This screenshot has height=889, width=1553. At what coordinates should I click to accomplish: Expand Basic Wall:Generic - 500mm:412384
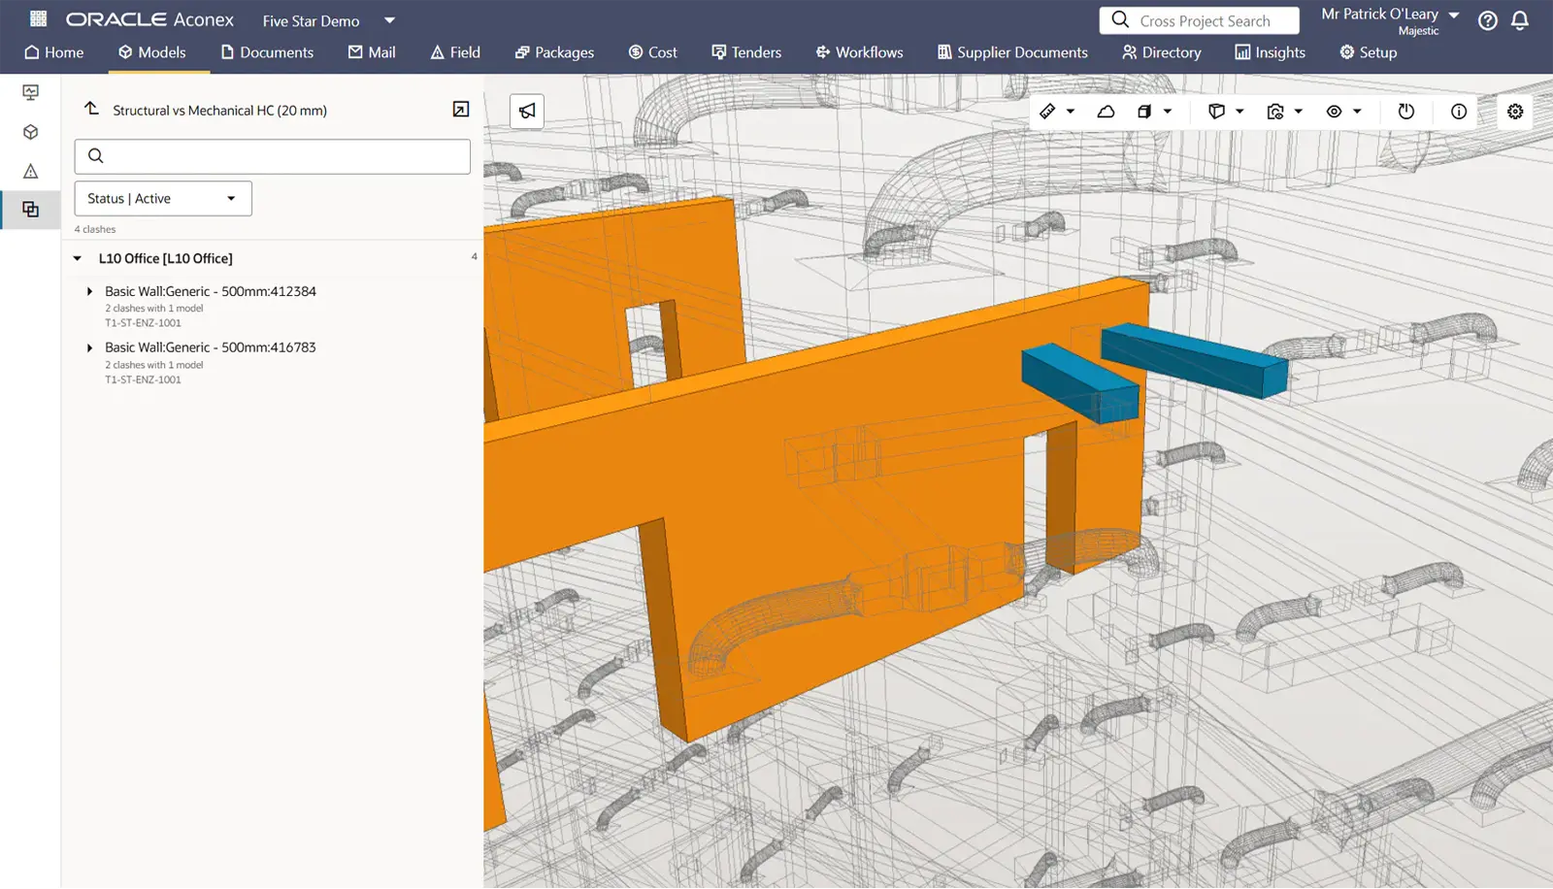[90, 291]
